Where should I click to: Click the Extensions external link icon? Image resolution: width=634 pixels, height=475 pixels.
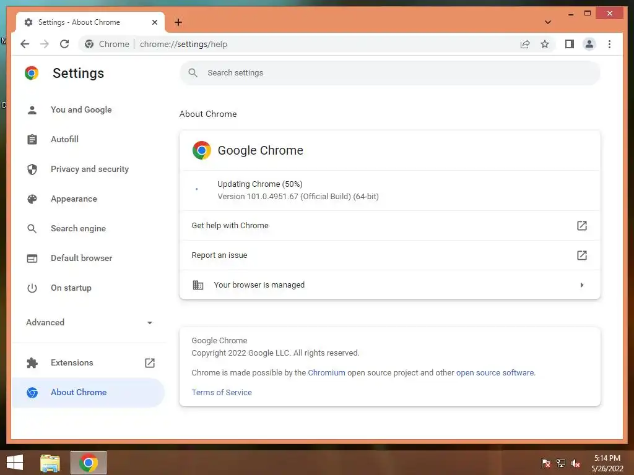tap(150, 362)
